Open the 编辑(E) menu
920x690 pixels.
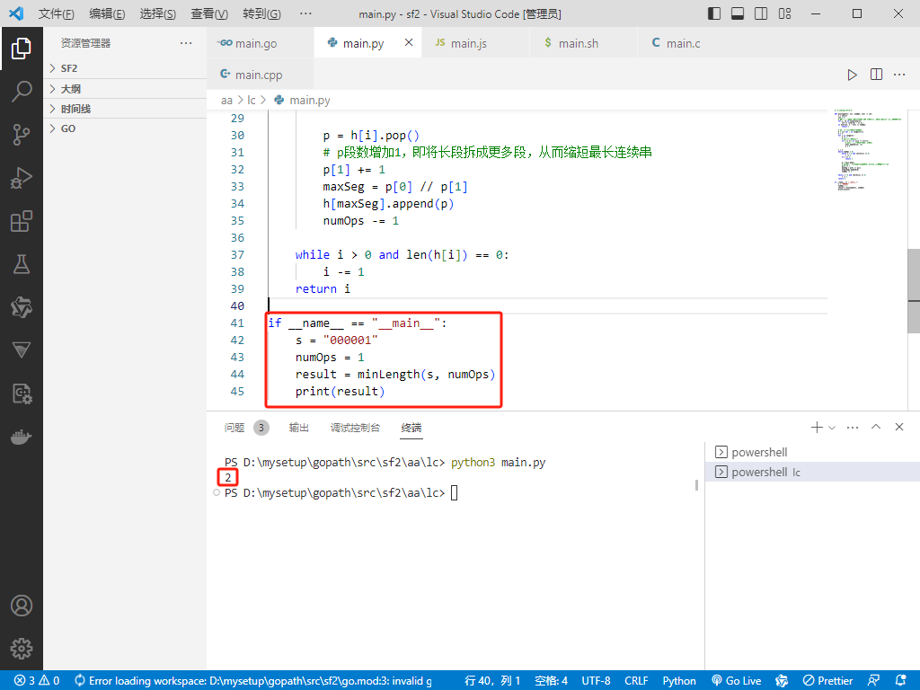pyautogui.click(x=108, y=13)
